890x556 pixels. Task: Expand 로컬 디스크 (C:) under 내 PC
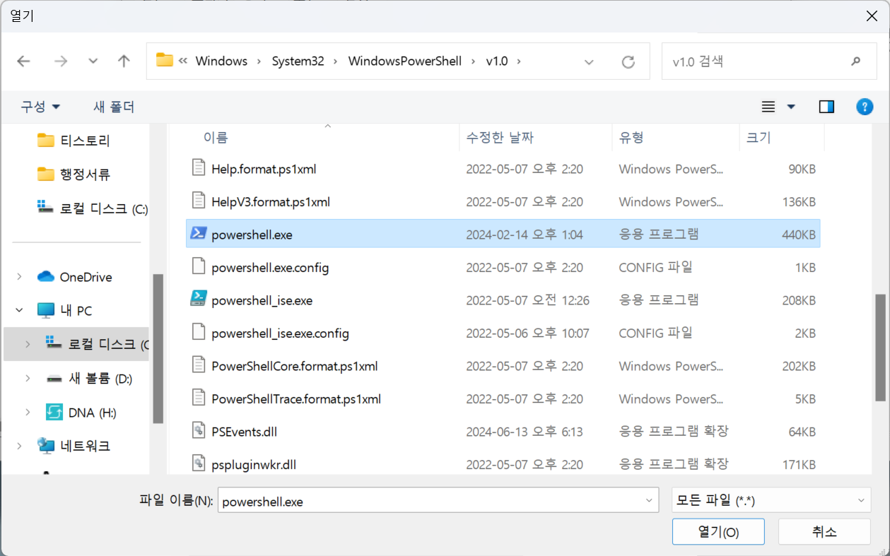28,344
